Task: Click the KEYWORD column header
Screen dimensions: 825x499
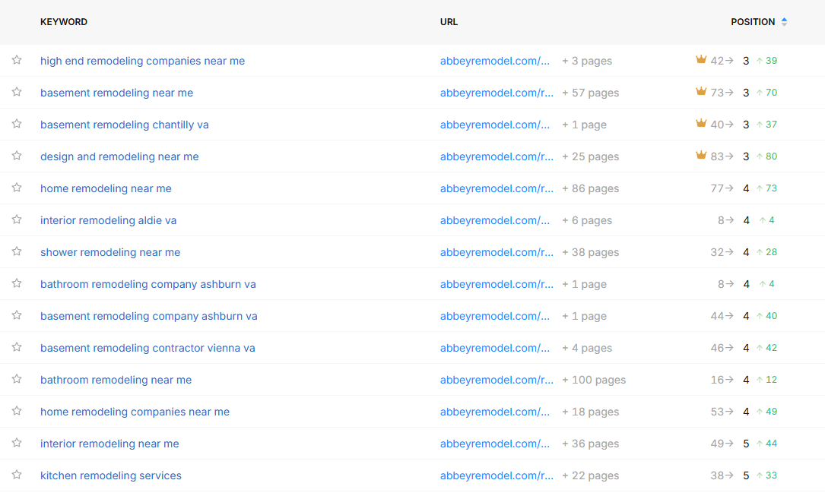Action: point(64,22)
